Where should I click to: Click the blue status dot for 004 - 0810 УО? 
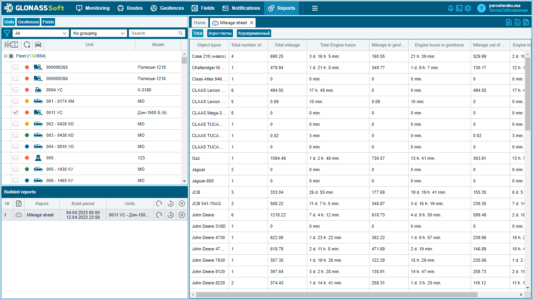point(27,146)
